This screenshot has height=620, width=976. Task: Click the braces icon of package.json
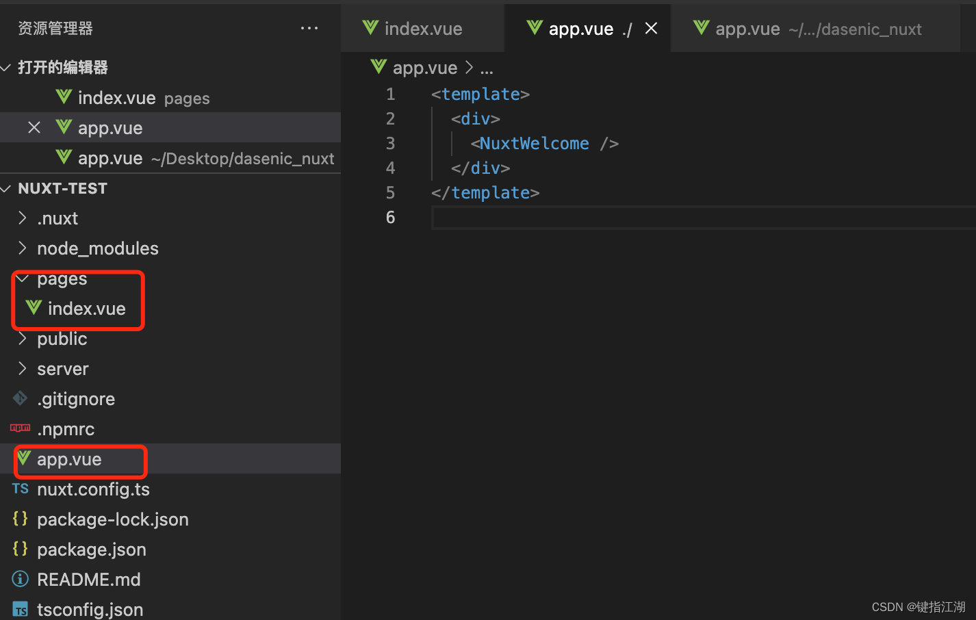pos(21,549)
